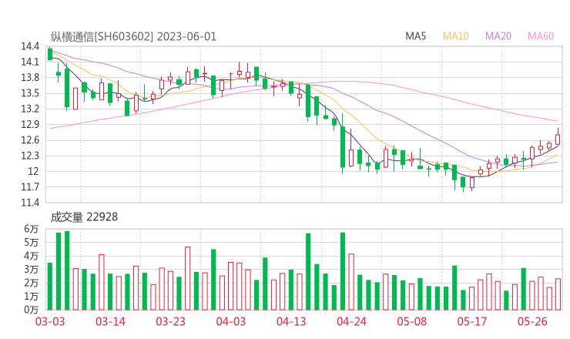This screenshot has height=339, width=570.
Task: Click the 6万 volume axis label
Action: pos(32,229)
